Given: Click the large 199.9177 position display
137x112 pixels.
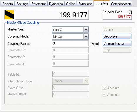Looking at the screenshot, I should [52, 15].
